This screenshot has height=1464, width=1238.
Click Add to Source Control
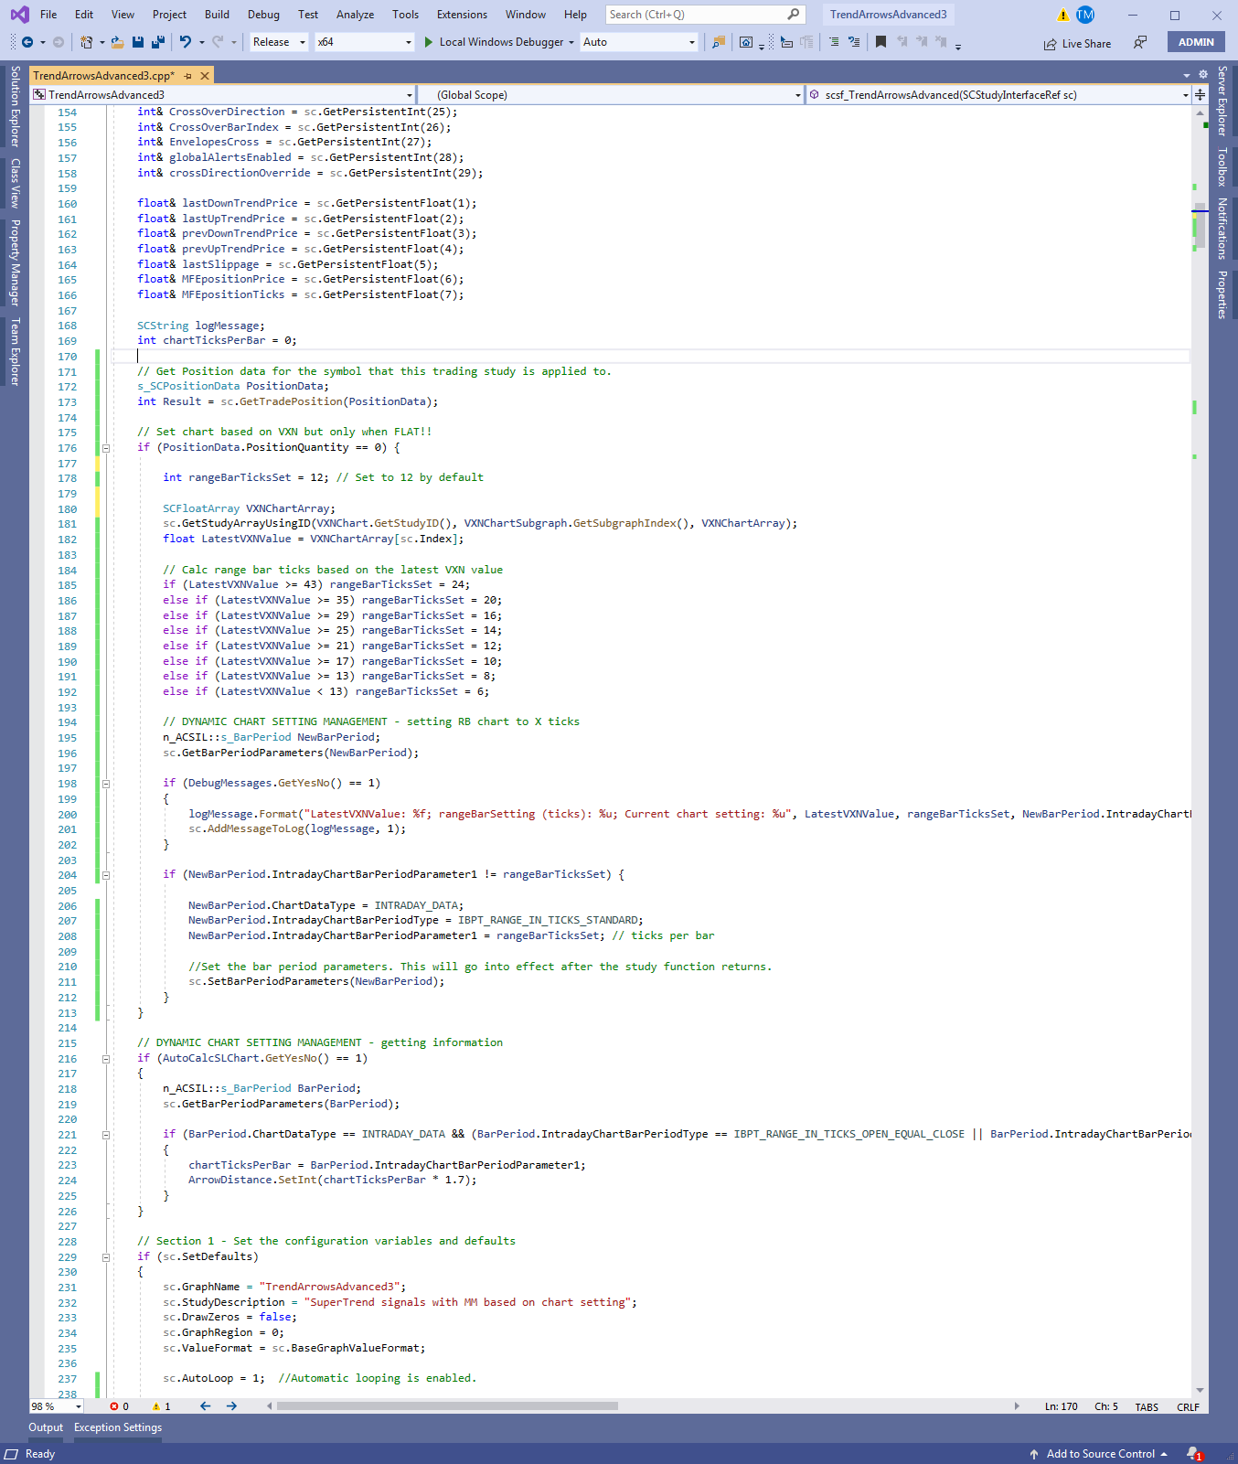[x=1099, y=1454]
